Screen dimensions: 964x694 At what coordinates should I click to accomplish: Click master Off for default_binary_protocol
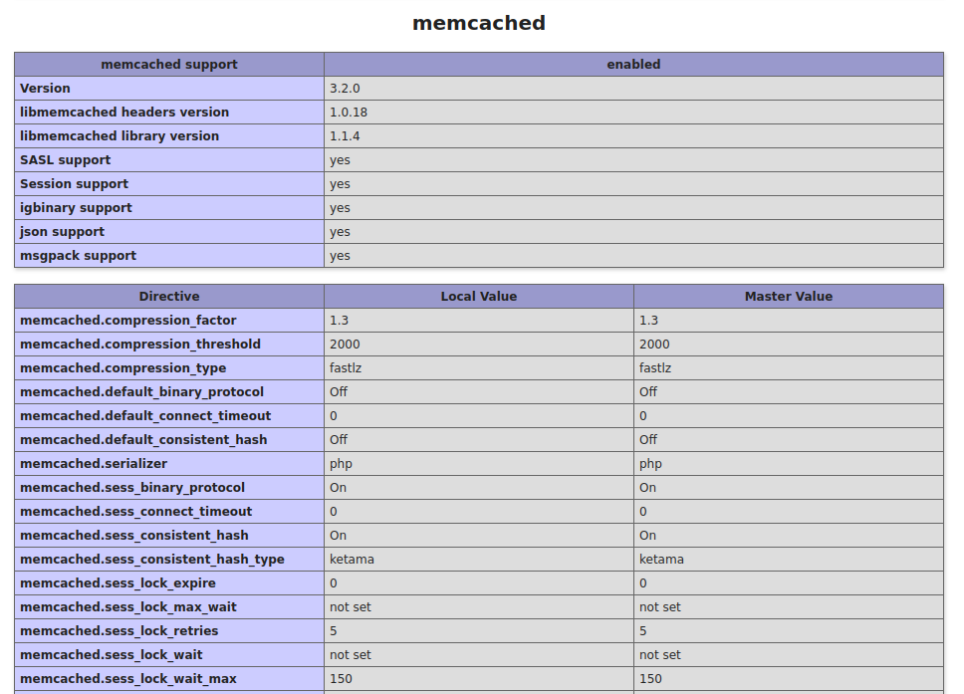(x=648, y=392)
